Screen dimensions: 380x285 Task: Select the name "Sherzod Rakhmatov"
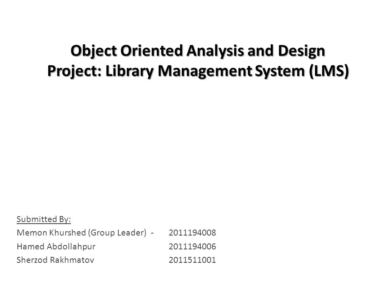click(x=55, y=260)
